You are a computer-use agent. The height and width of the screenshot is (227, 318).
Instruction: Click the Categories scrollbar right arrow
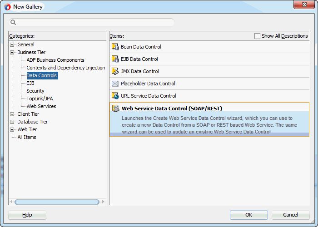pos(103,202)
